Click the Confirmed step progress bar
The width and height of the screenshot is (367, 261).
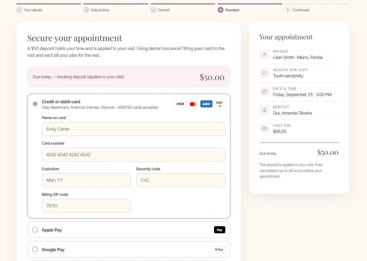pyautogui.click(x=317, y=4)
